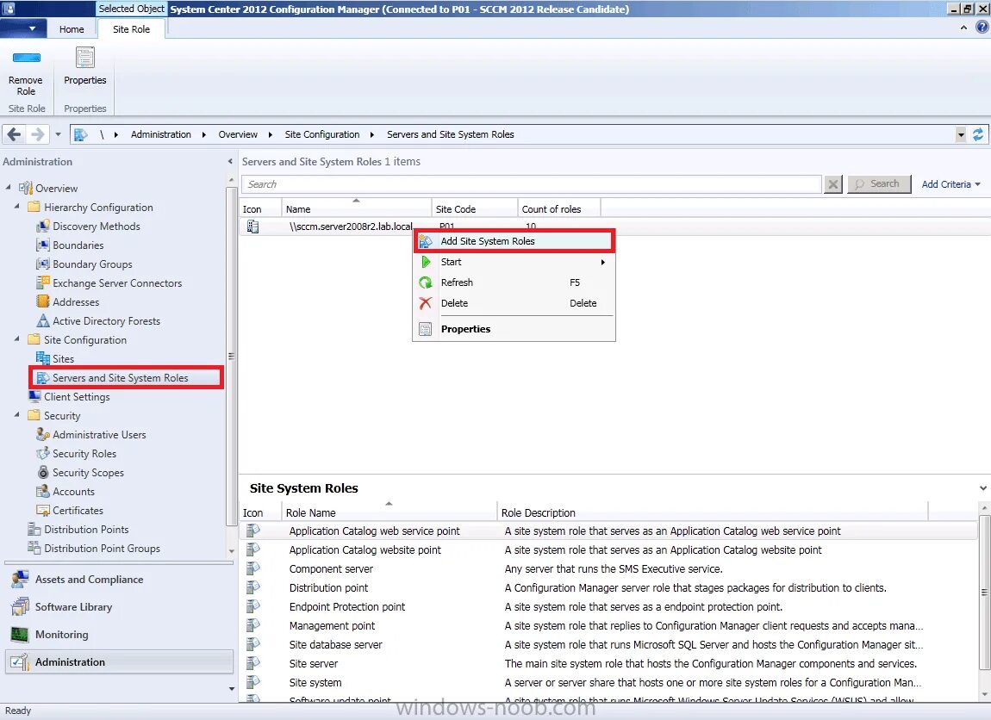Select the Endpoint Protection point role row
This screenshot has width=991, height=720.
[608, 607]
